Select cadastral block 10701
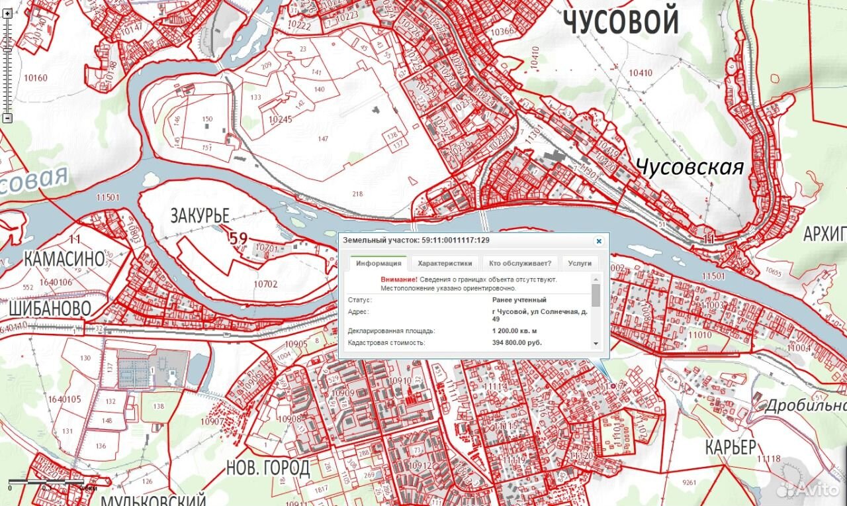 [x=267, y=248]
